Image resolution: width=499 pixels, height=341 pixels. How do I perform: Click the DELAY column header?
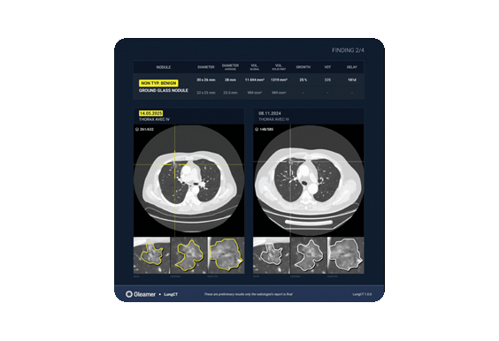click(351, 67)
